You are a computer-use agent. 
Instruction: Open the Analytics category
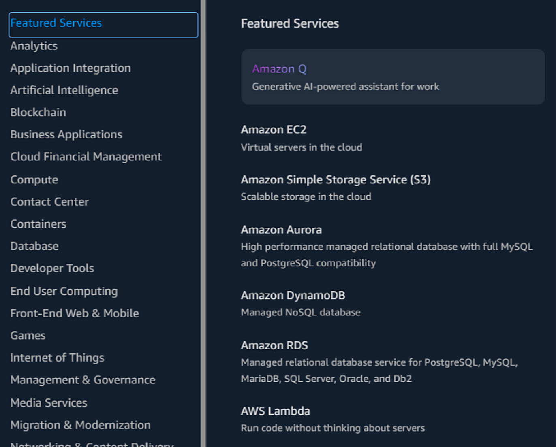coord(34,46)
